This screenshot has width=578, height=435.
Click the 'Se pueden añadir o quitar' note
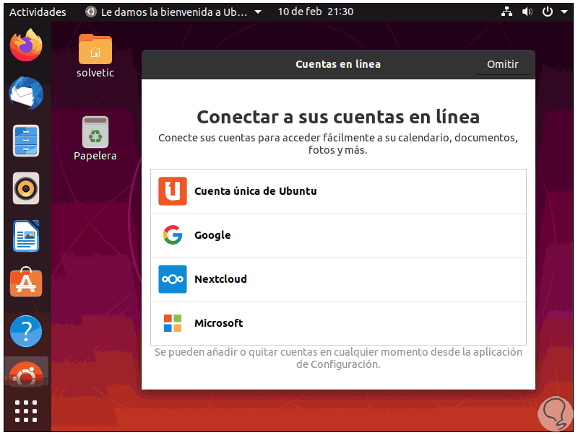coord(338,358)
